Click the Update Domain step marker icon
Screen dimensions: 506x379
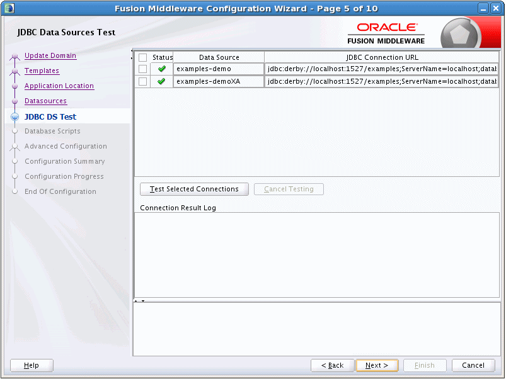[x=14, y=57]
